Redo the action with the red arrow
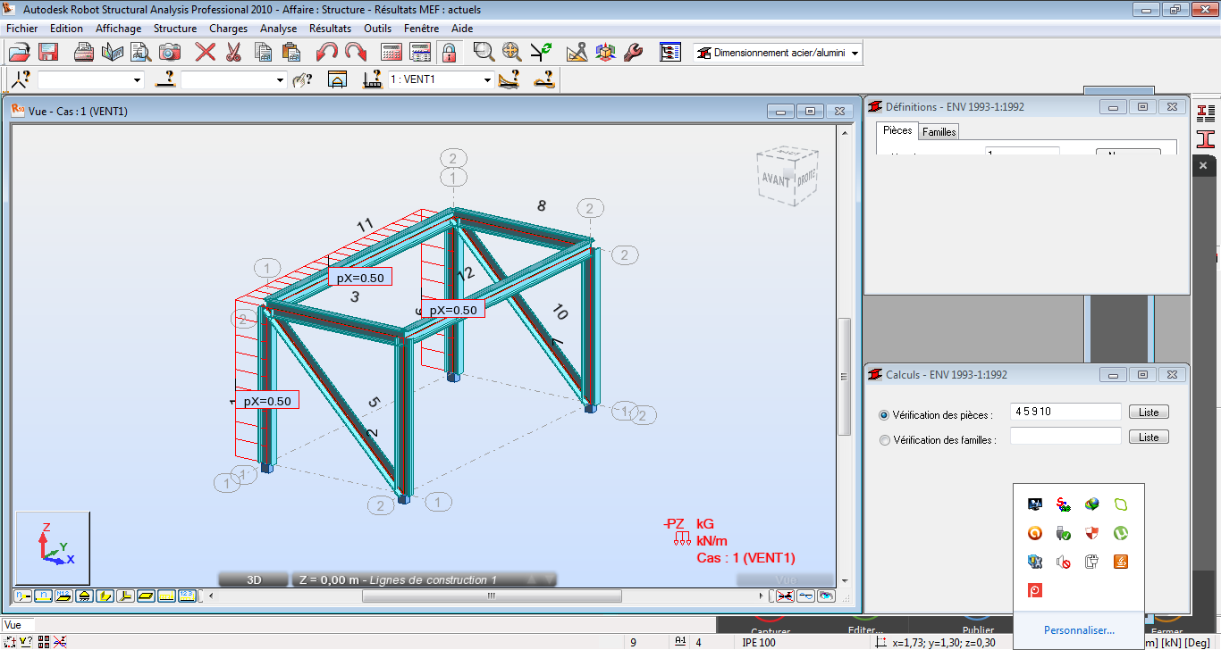The height and width of the screenshot is (650, 1221). coord(355,52)
